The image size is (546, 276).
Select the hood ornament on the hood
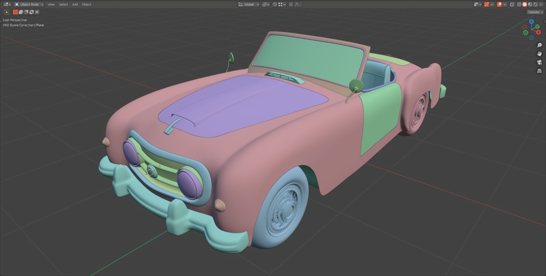point(172,126)
